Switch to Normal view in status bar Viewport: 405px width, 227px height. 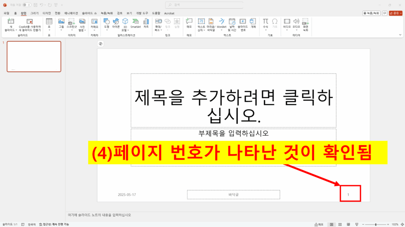pyautogui.click(x=331, y=224)
